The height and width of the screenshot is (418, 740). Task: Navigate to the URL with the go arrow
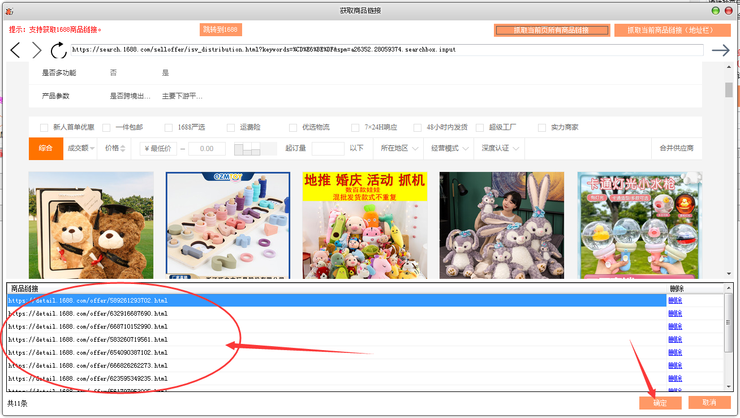(x=720, y=50)
